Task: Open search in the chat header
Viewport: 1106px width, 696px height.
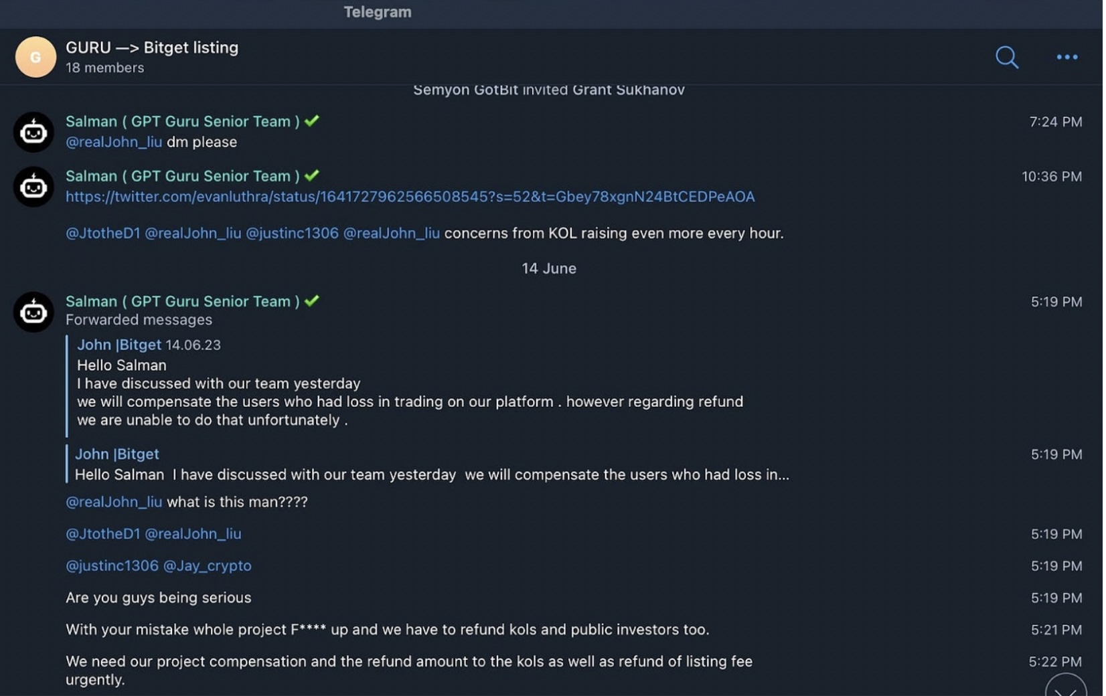Action: click(x=1006, y=58)
